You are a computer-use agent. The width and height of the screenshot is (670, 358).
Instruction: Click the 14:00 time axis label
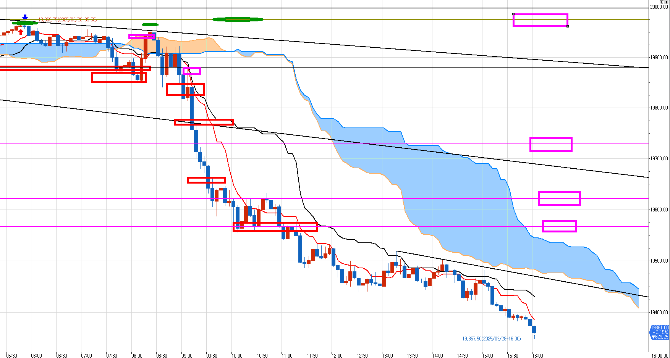coord(438,356)
